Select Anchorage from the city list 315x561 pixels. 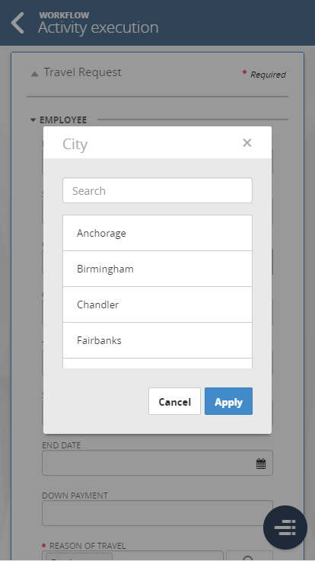157,233
